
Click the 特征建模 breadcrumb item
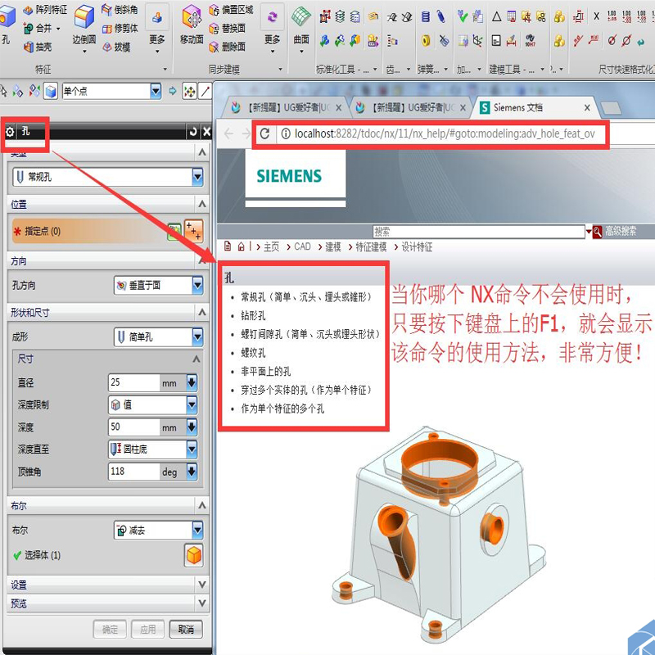tap(371, 247)
